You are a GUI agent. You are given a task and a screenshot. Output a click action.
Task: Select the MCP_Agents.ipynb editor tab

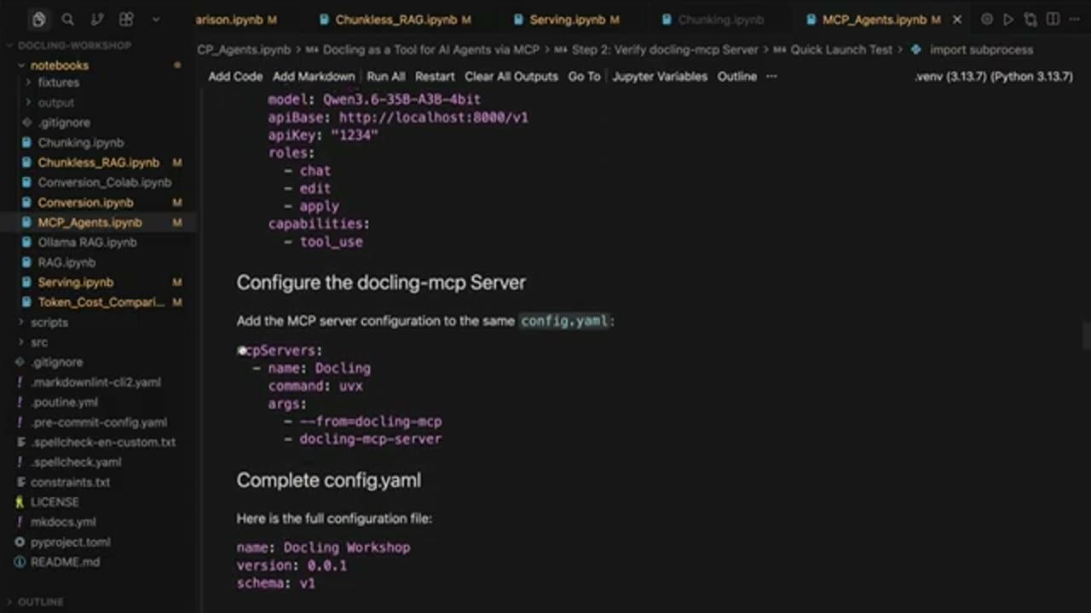pos(875,19)
